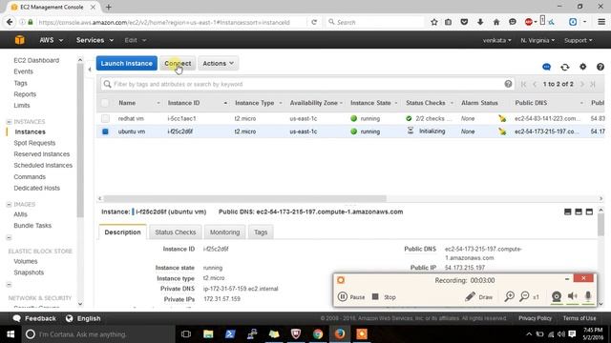Switch to the Tags tab
Image resolution: width=611 pixels, height=343 pixels.
pyautogui.click(x=261, y=232)
